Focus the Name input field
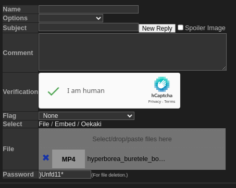 click(x=89, y=9)
